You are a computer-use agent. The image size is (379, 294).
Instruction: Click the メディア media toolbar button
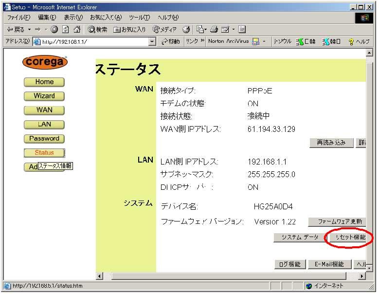coord(164,30)
